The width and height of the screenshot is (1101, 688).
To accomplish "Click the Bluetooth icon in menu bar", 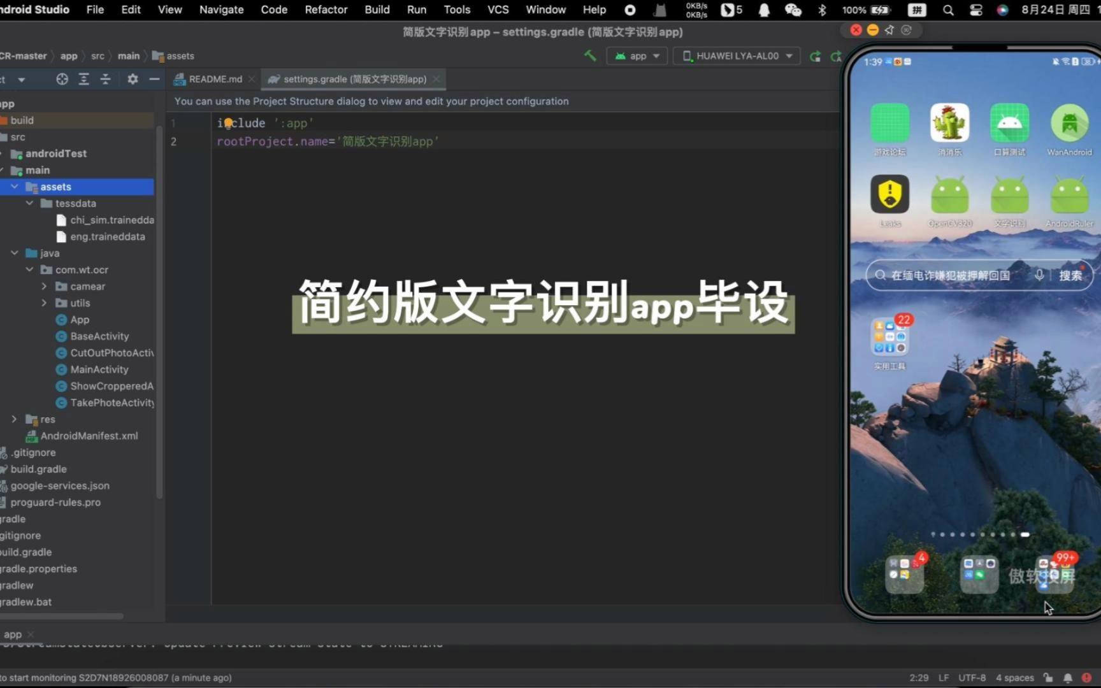I will 822,10.
